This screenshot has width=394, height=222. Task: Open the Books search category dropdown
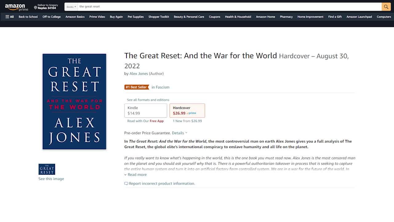coord(71,6)
